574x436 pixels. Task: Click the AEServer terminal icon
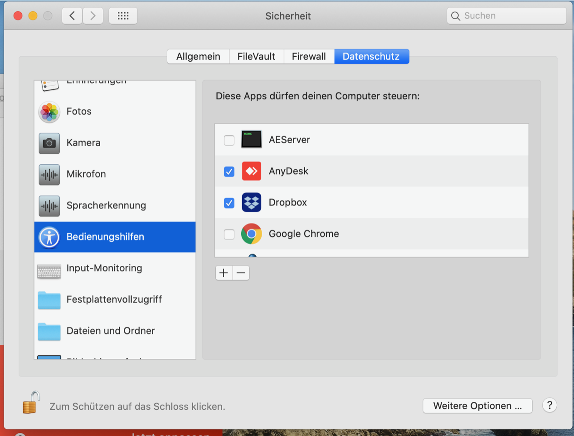click(252, 139)
